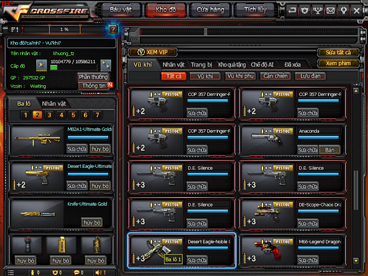Open Thông tin info button
Image resolution: width=368 pixels, height=276 pixels.
[x=93, y=86]
